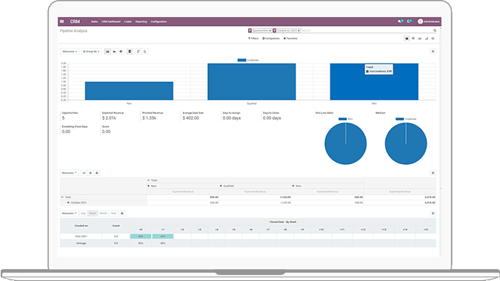Collapse the pivot column Total header
The image size is (500, 281).
[152, 180]
